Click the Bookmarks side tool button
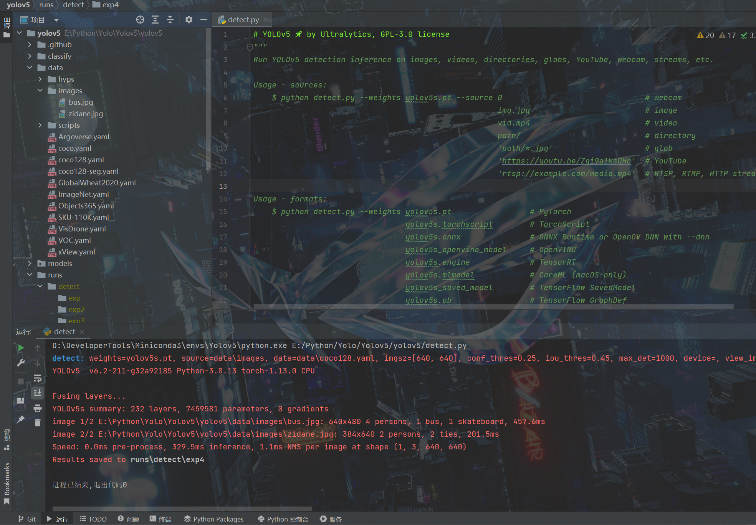Screen dimensions: 756x525 click(x=7, y=483)
